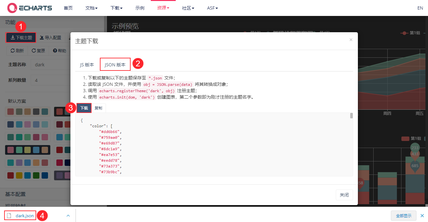This screenshot has width=428, height=222.
Task: Click the 示例预览 preview heading
Action: (x=125, y=26)
